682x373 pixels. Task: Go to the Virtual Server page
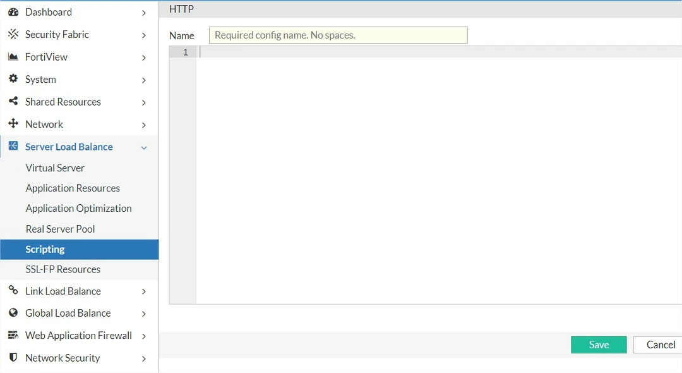click(55, 168)
